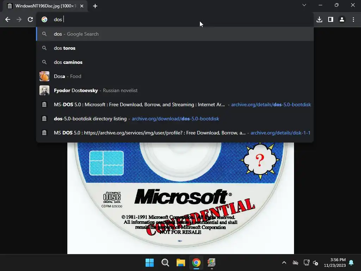Open Chrome downloads
361x271 pixels.
coord(319,20)
